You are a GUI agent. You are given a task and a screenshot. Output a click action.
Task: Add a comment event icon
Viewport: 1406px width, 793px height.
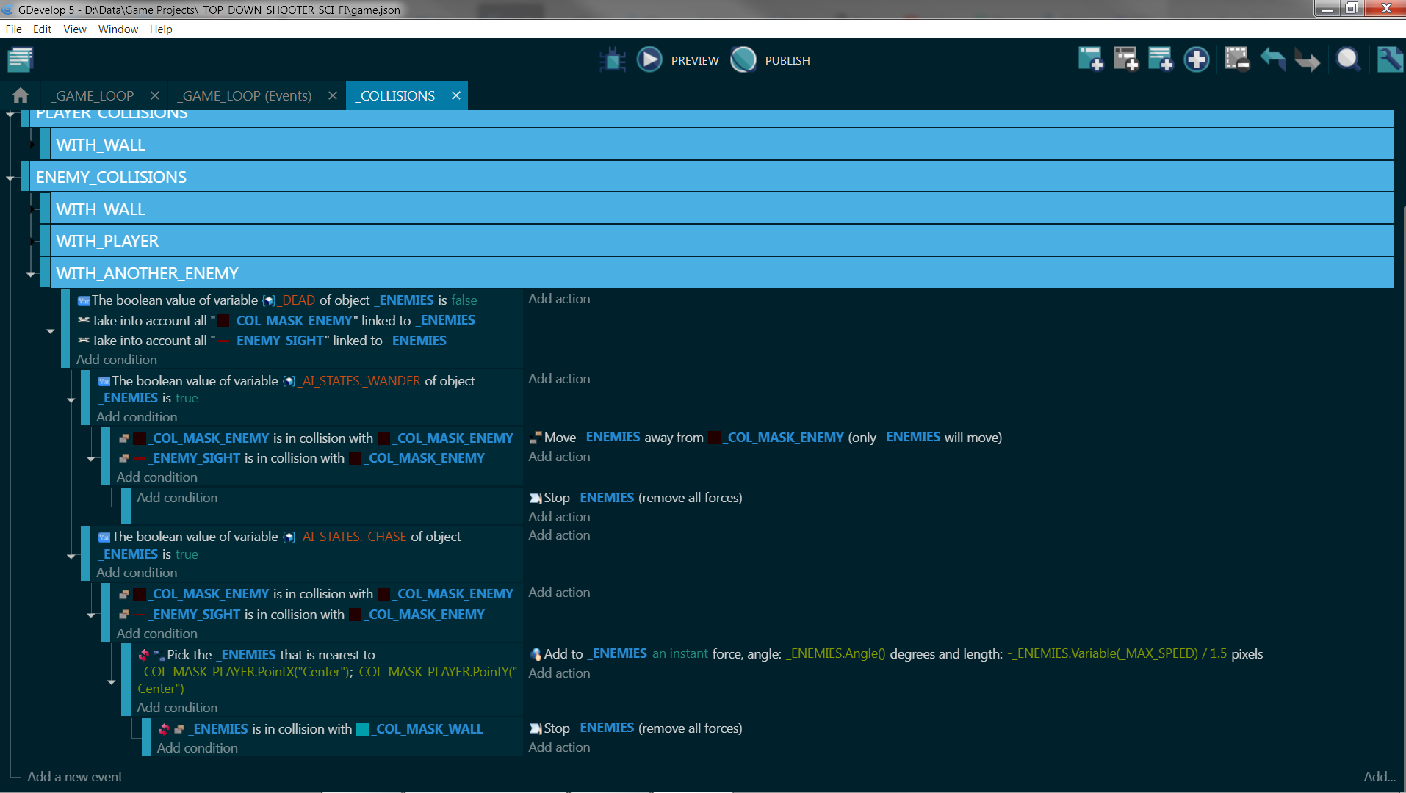point(1161,59)
